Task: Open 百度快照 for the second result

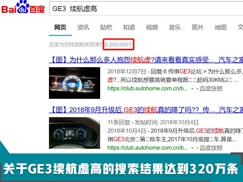Action: tap(211, 147)
